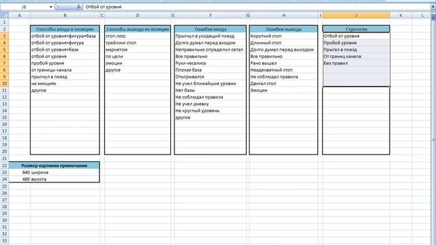Select cell от границы канала

(x=65, y=70)
